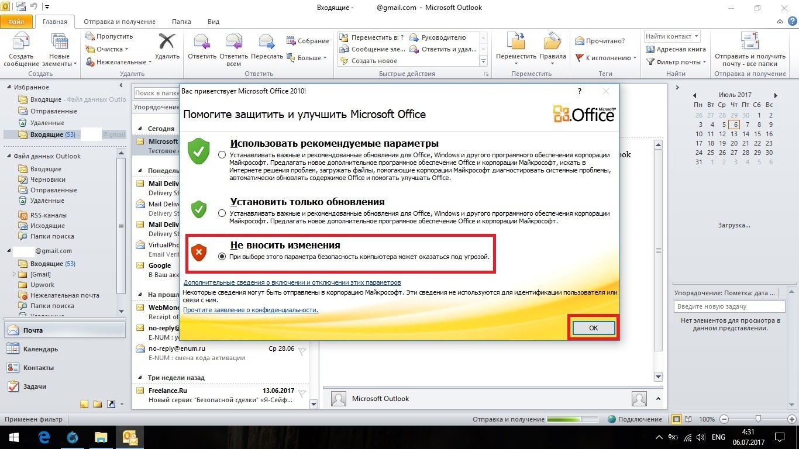This screenshot has width=799, height=449.
Task: Click the Microsoft Edge taskbar icon
Action: pyautogui.click(x=44, y=437)
